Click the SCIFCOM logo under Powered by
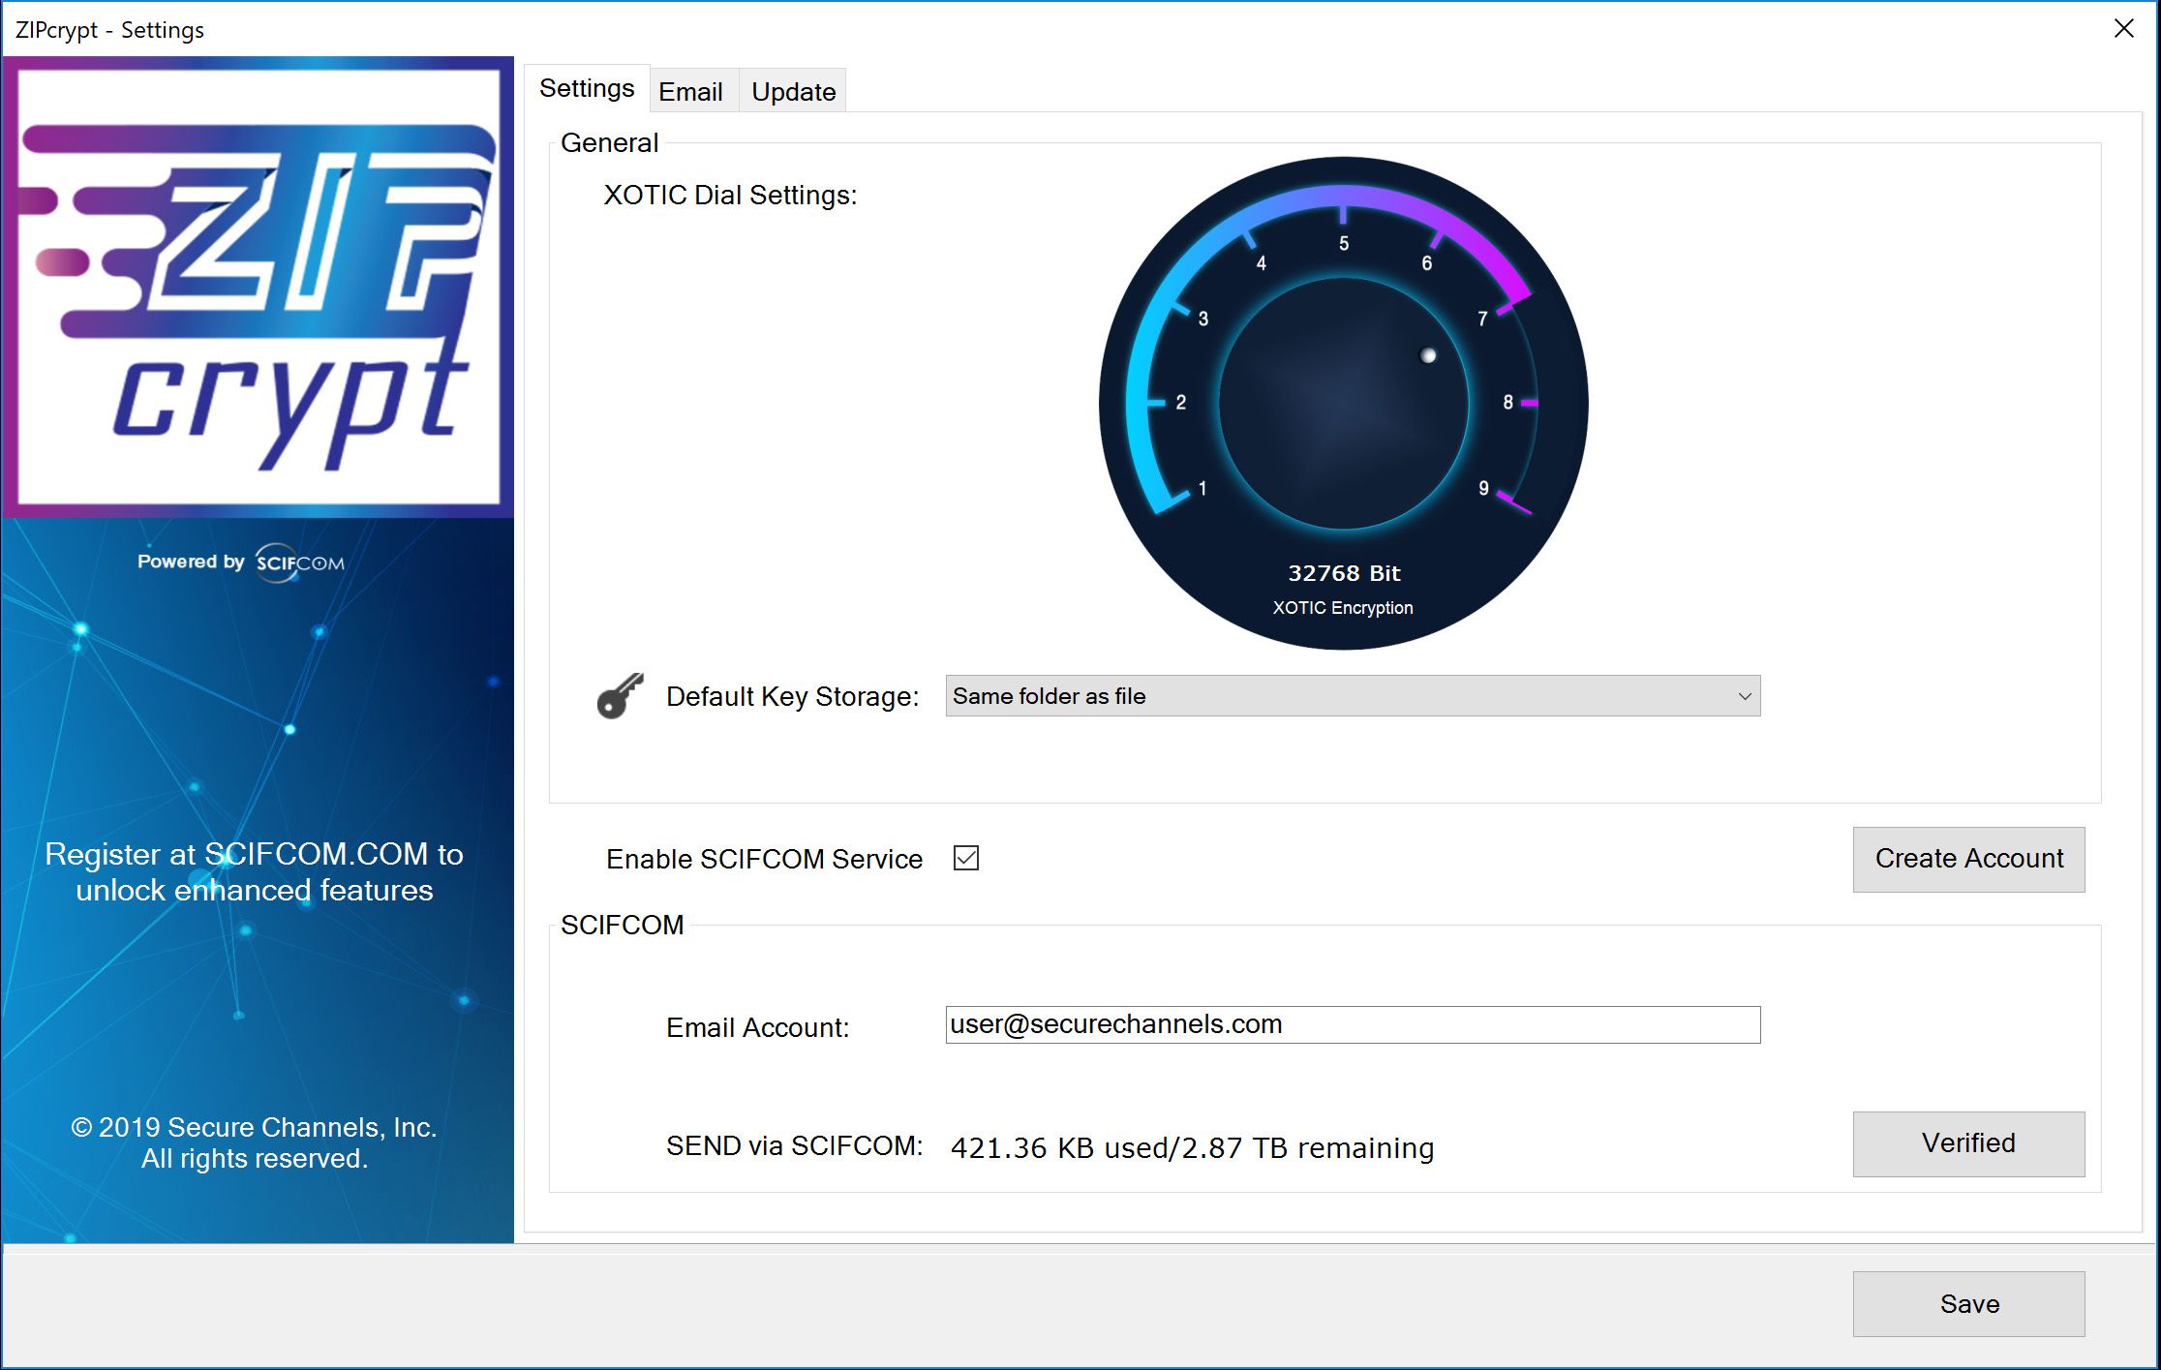The width and height of the screenshot is (2161, 1370). [x=300, y=562]
